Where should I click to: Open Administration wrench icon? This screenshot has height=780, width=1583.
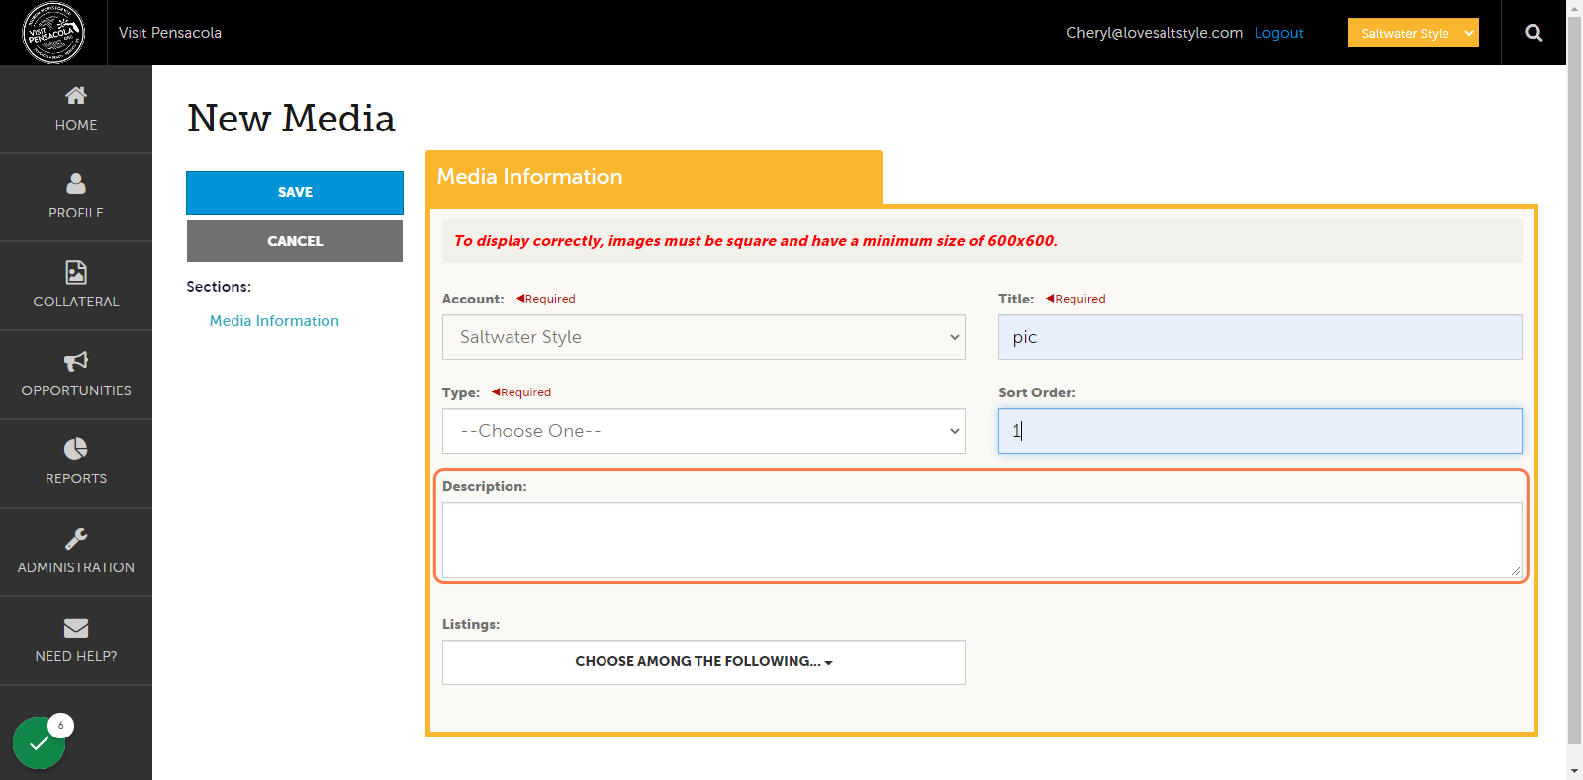coord(76,538)
